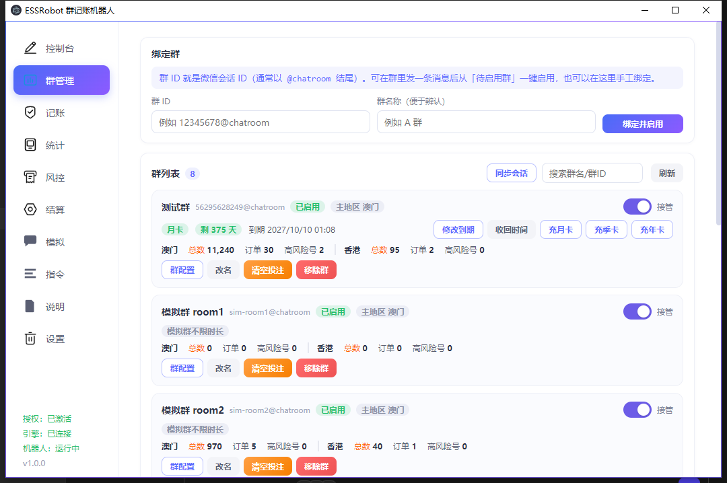
Task: Open 设置 from the sidebar
Action: [x=55, y=339]
